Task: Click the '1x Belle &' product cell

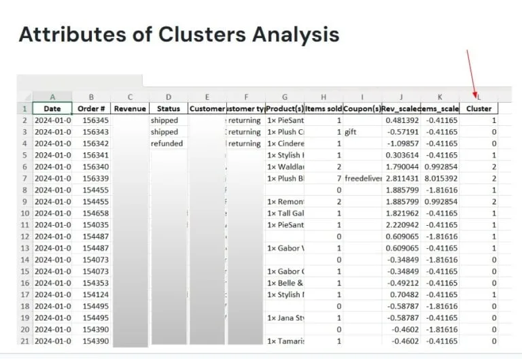Action: 285,283
